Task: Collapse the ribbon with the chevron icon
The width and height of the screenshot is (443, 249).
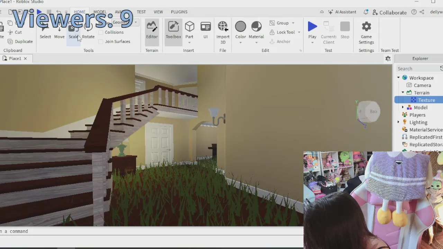Action: pos(322,12)
